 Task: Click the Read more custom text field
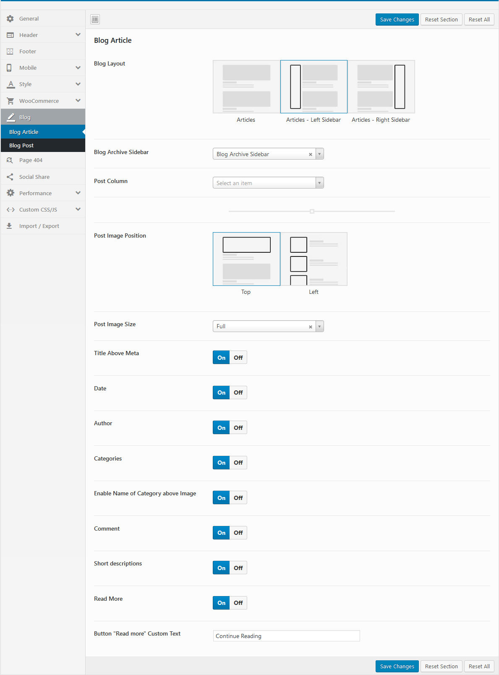coord(287,636)
